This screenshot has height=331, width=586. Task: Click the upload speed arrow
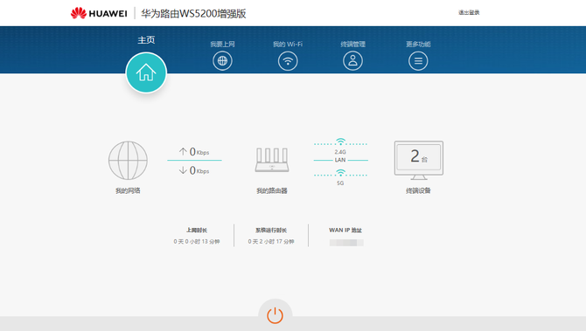point(183,151)
